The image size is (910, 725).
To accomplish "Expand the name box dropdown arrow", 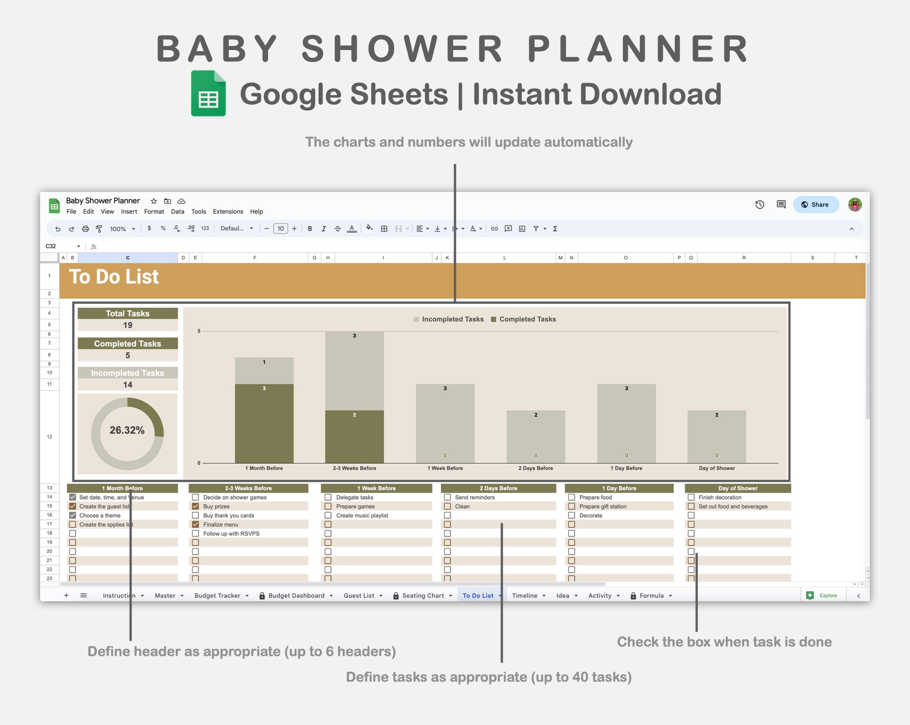I will click(79, 246).
